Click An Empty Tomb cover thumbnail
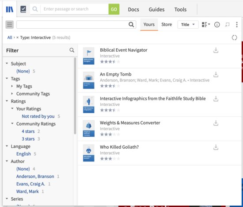 88,80
